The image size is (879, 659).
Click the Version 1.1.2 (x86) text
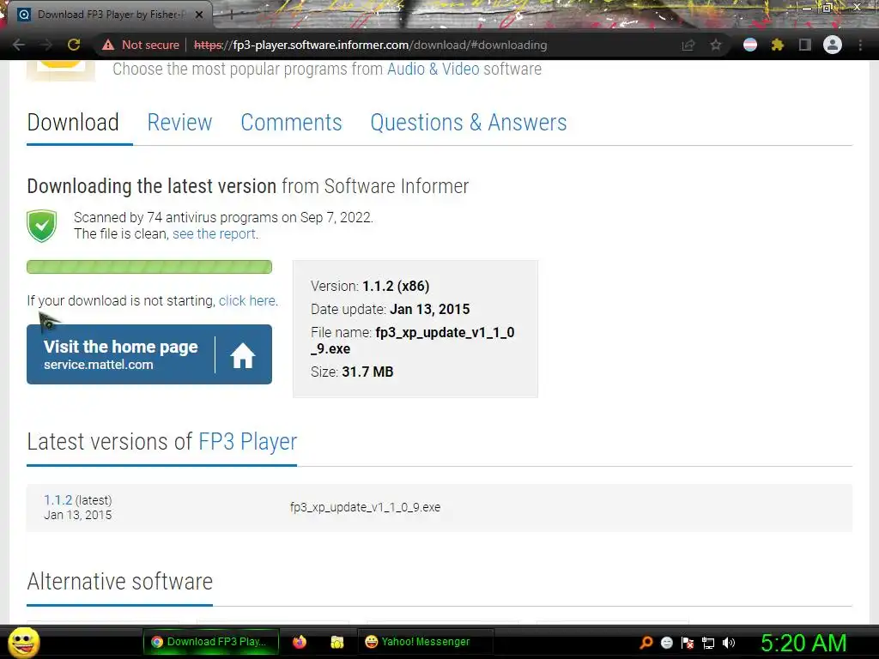370,287
